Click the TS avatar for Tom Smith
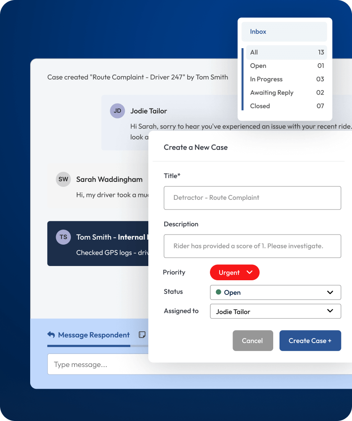352x421 pixels. point(63,237)
